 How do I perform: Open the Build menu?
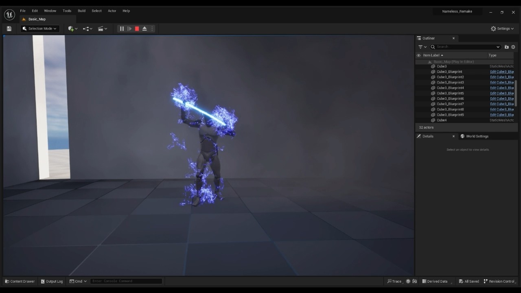point(81,11)
